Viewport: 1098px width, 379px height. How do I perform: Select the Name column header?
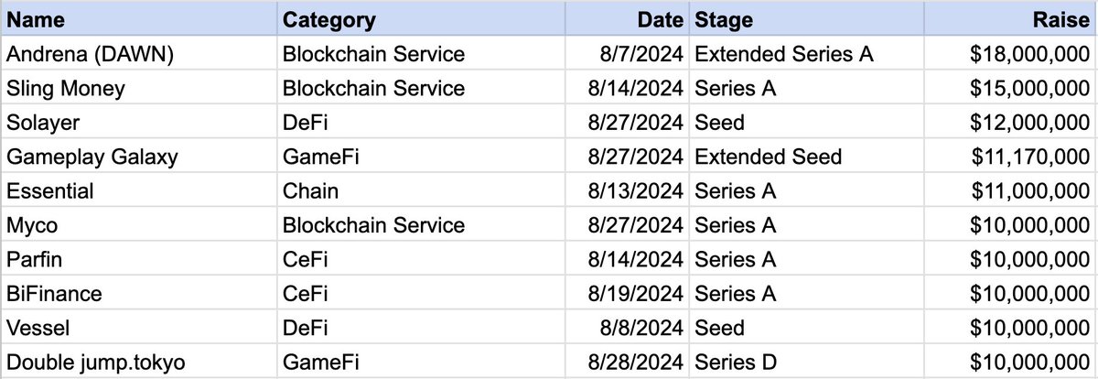pyautogui.click(x=139, y=19)
